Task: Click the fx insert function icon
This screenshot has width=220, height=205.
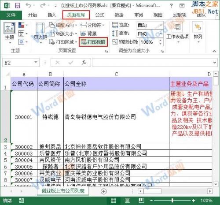Action: point(84,63)
